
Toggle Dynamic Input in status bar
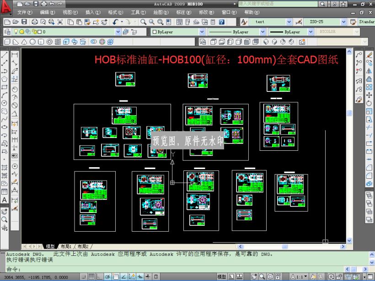pos(140,277)
